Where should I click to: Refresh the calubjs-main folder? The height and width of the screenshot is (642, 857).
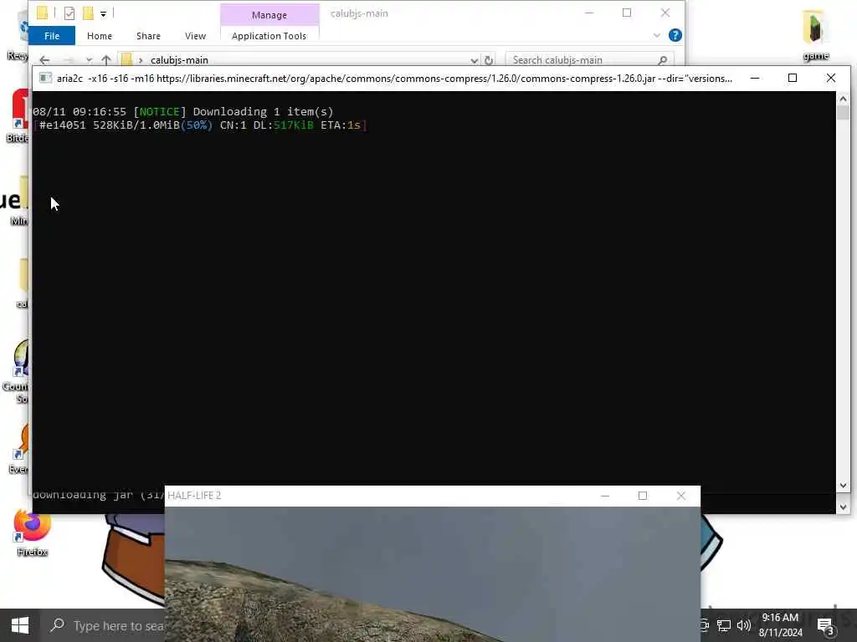[489, 60]
